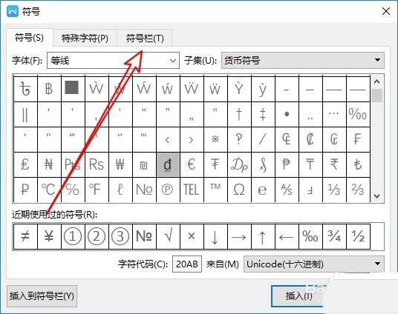This screenshot has height=314, width=398.
Task: Select the ₹ Indian rupee symbol
Action: coord(335,164)
